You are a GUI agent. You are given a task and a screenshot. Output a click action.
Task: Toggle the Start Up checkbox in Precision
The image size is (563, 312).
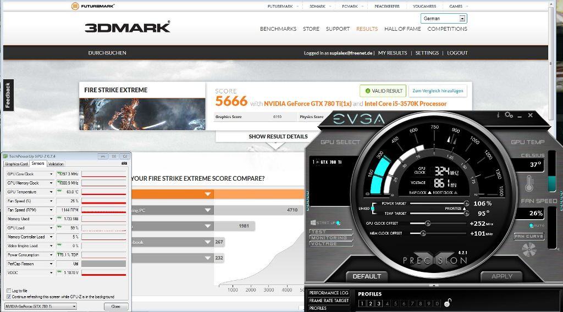pyautogui.click(x=338, y=222)
